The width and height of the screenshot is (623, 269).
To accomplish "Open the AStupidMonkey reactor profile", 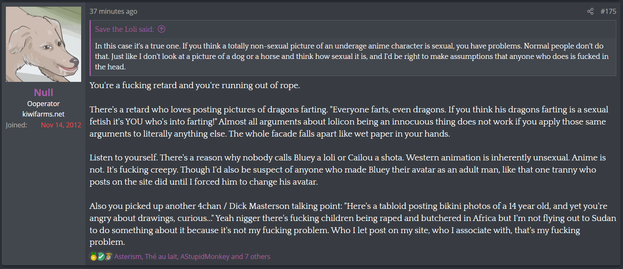I will coord(205,256).
